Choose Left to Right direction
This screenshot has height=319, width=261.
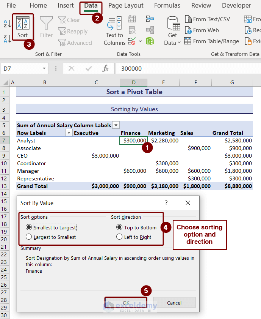(x=134, y=237)
